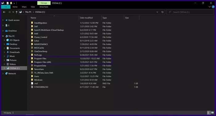The width and height of the screenshot is (216, 116).
Task: Expand the ribbon with the chevron
Action: point(210,7)
